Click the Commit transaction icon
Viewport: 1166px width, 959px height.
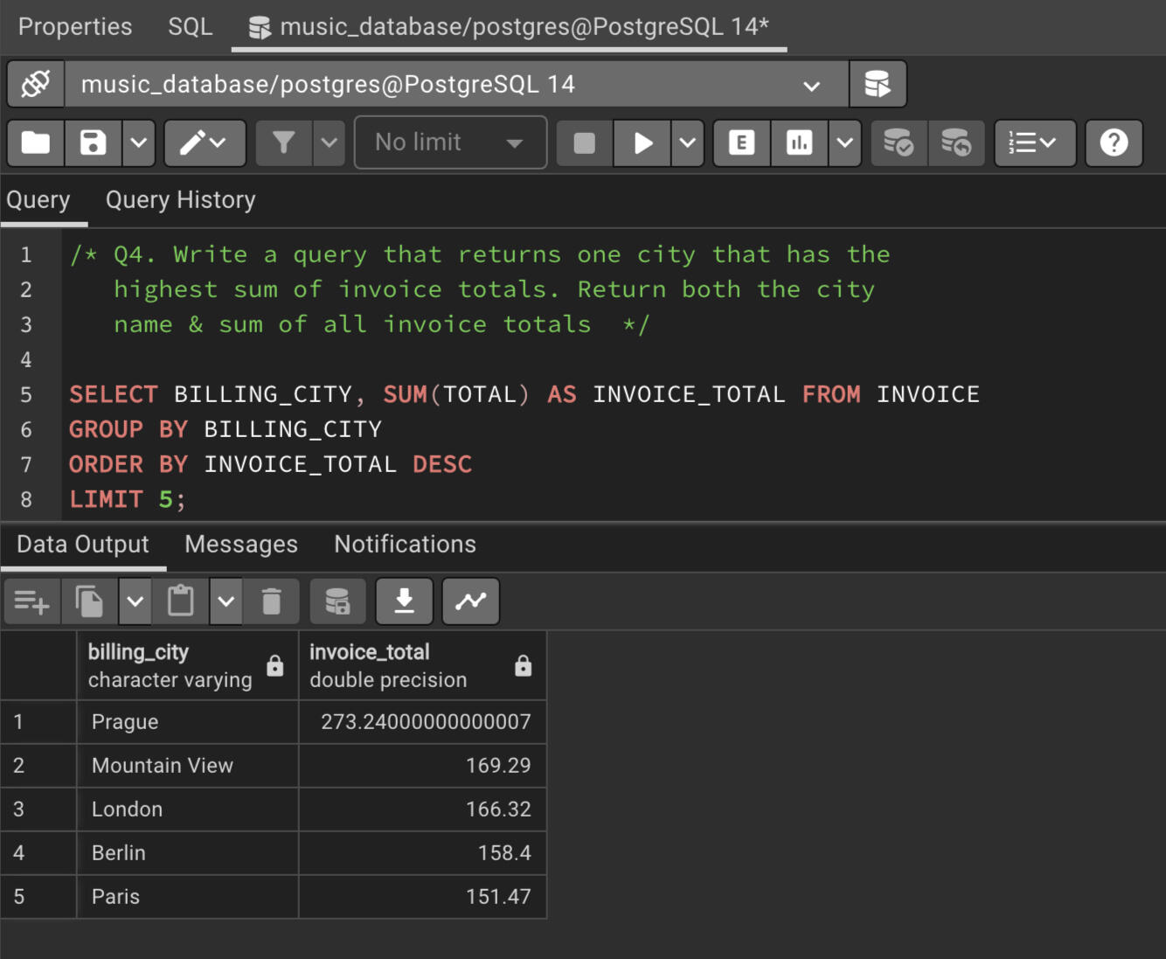[898, 143]
